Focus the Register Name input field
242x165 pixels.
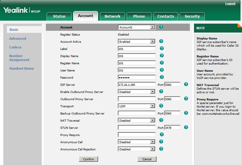(137, 63)
